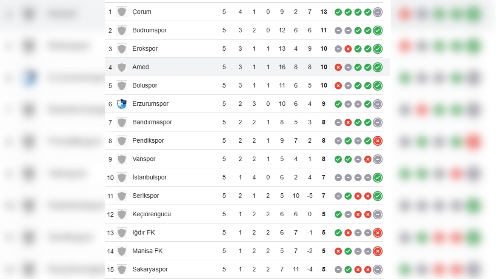Image resolution: width=496 pixels, height=279 pixels.
Task: Click Erokspor's red loss form icon
Action: (x=348, y=49)
